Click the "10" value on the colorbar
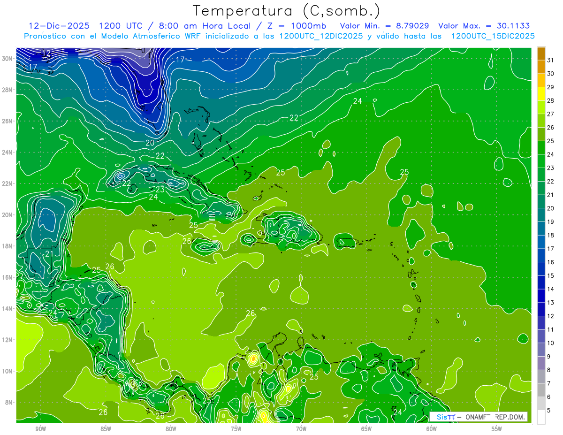The image size is (563, 435). coord(551,343)
